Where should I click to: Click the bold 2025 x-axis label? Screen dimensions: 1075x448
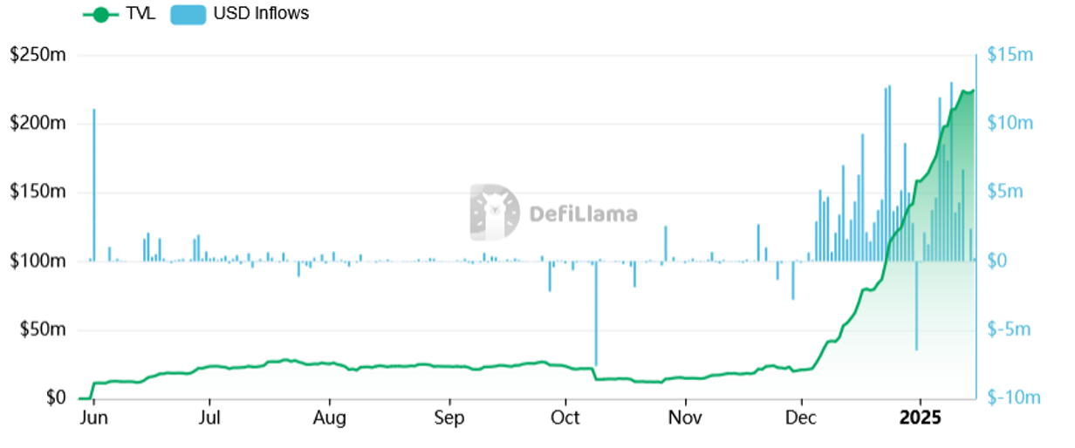(921, 418)
